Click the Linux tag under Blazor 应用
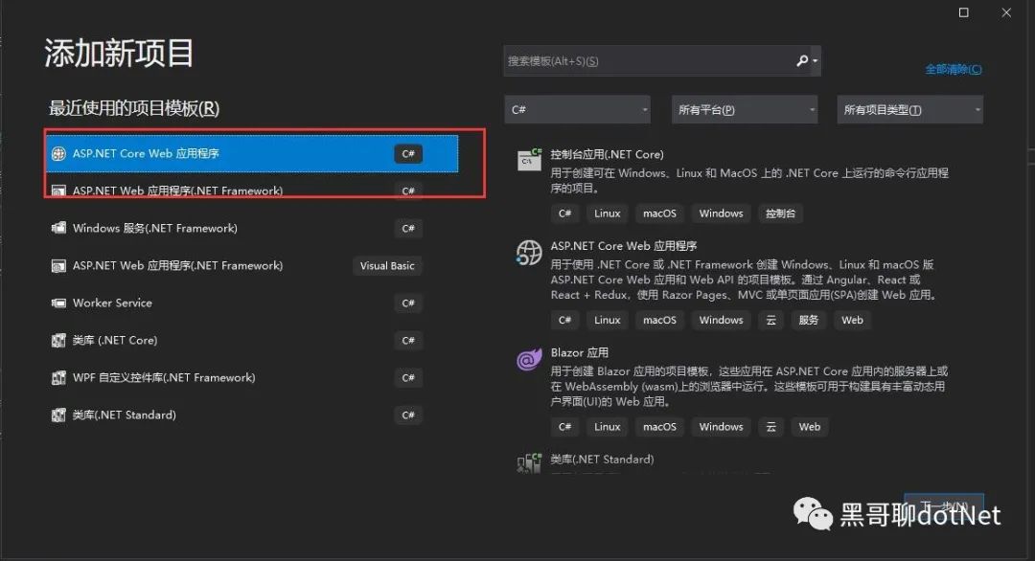 pyautogui.click(x=608, y=427)
